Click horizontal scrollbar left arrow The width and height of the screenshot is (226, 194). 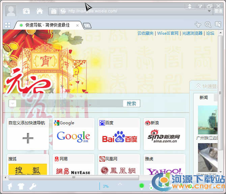pos(5,177)
